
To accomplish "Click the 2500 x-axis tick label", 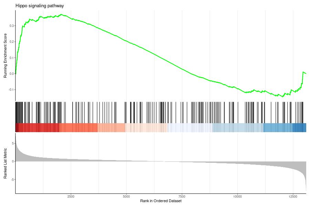I will [71, 197].
